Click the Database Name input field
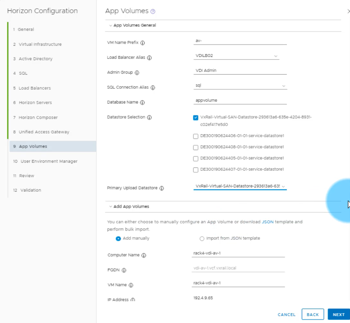 pos(240,101)
